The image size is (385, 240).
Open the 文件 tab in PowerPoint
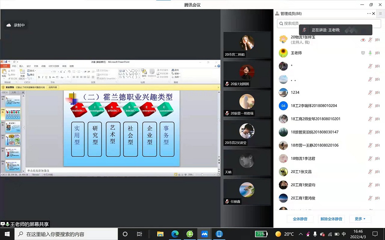[x=5, y=66]
